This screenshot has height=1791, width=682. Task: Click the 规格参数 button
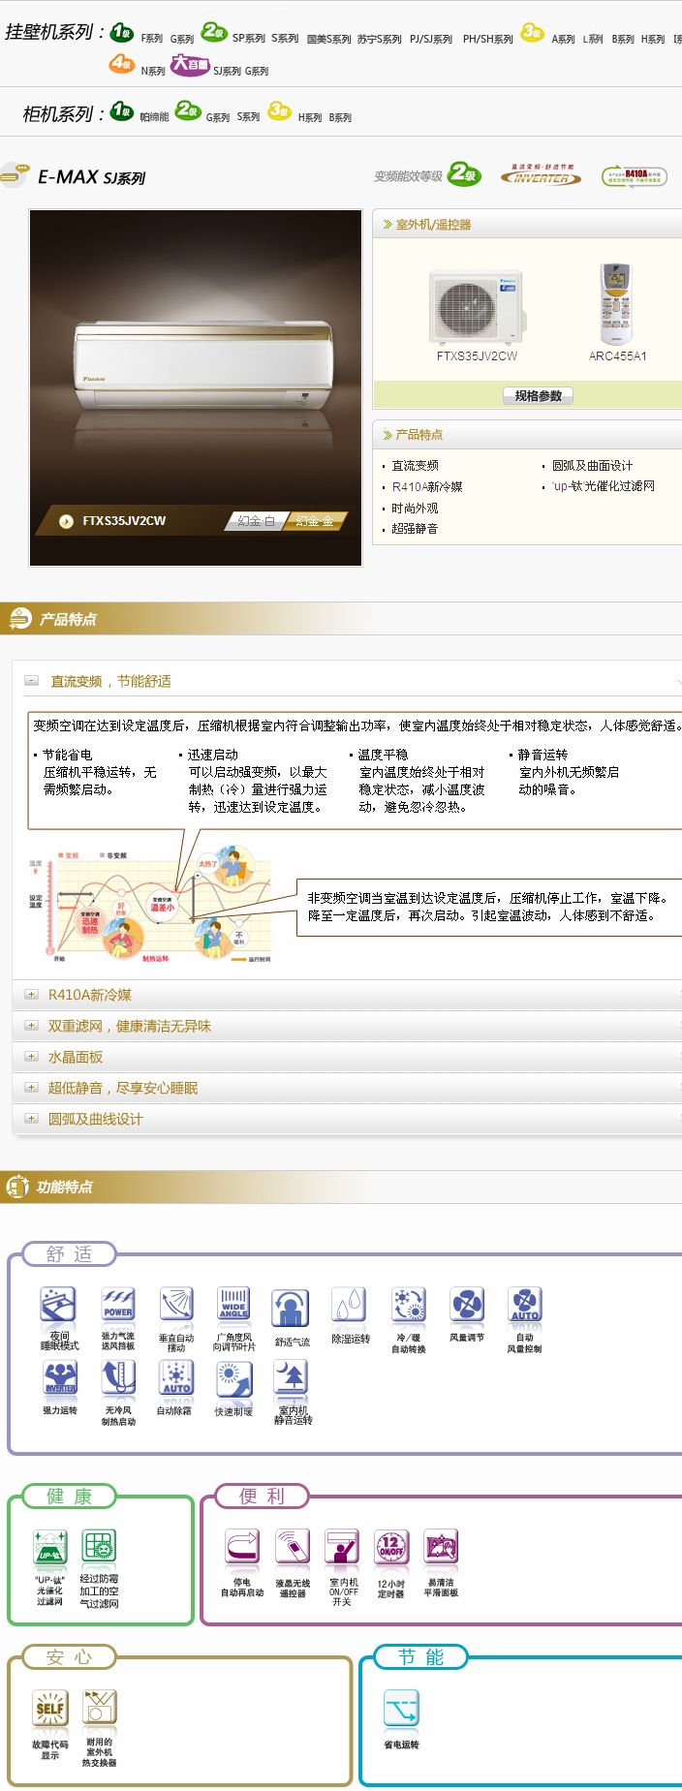(x=538, y=395)
